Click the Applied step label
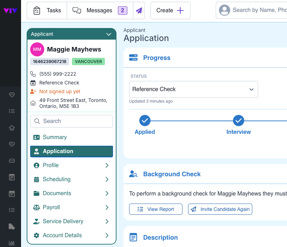 coord(145,132)
